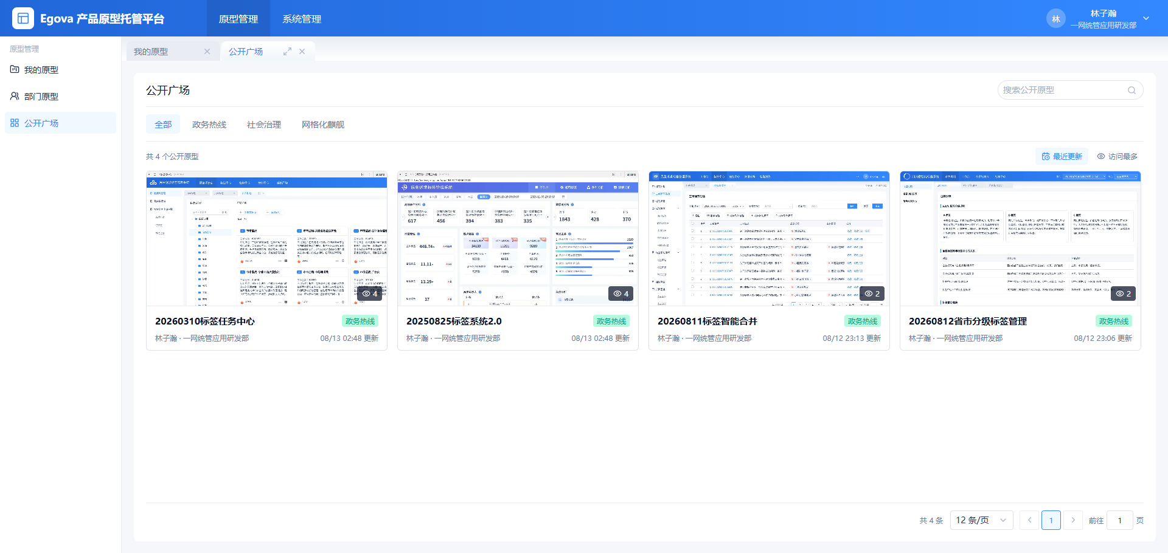
Task: Click the title 20250825标签系统2.0
Action: click(x=454, y=321)
